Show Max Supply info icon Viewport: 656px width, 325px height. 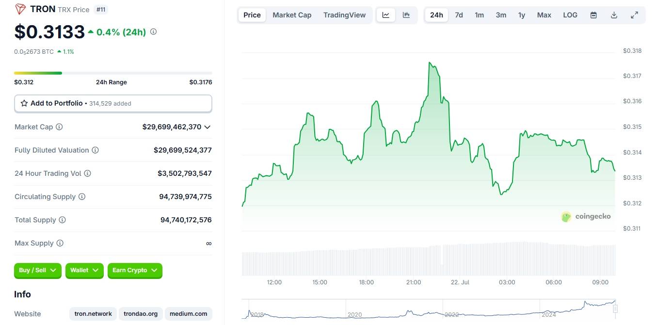pos(60,243)
